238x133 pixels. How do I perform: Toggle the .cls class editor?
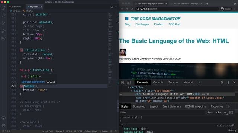coord(218,112)
